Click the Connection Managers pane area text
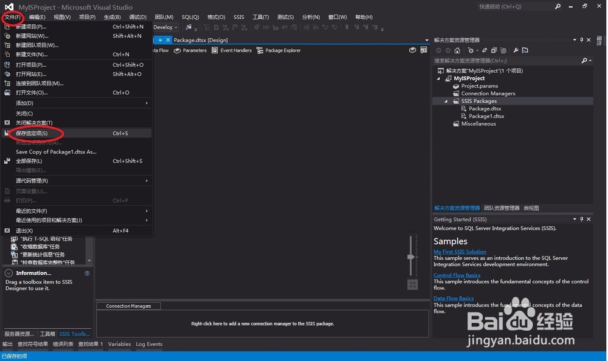Screen dimensions: 608x361 tap(263, 324)
